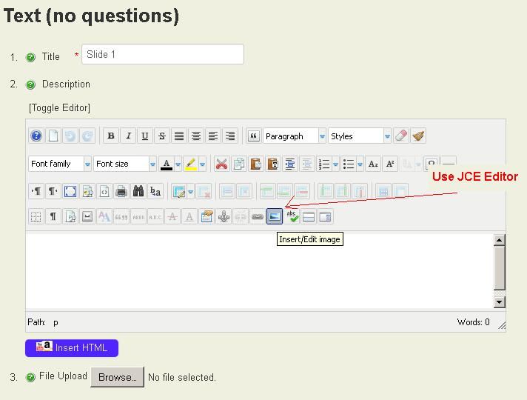Toggle italic formatting
This screenshot has height=400, width=527.
128,136
